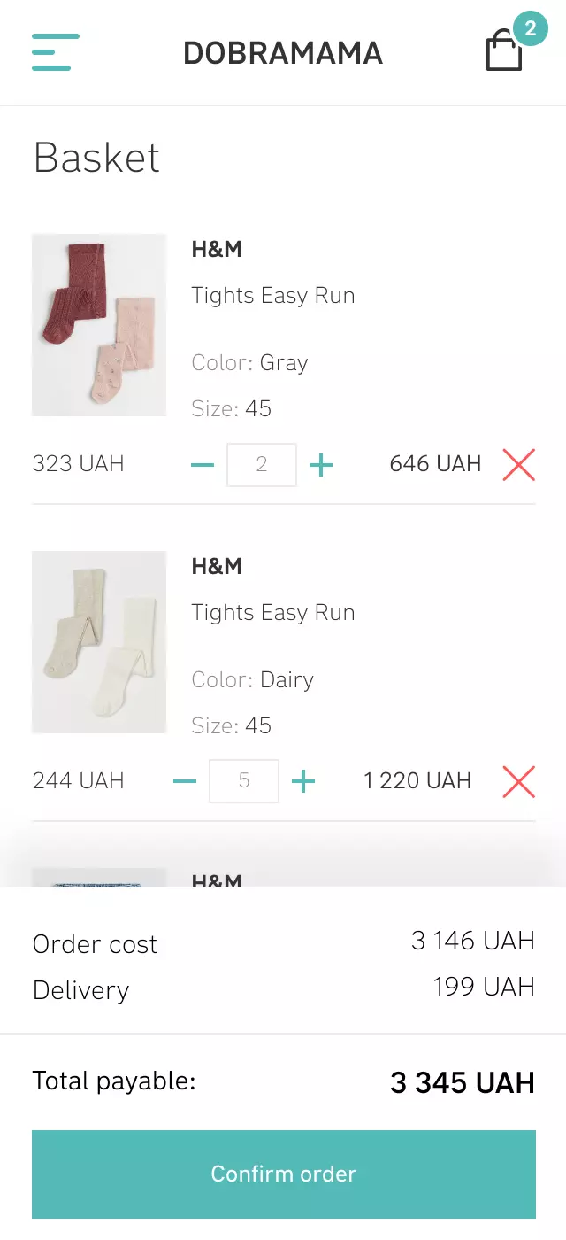Click the Basket page heading

[x=96, y=158]
